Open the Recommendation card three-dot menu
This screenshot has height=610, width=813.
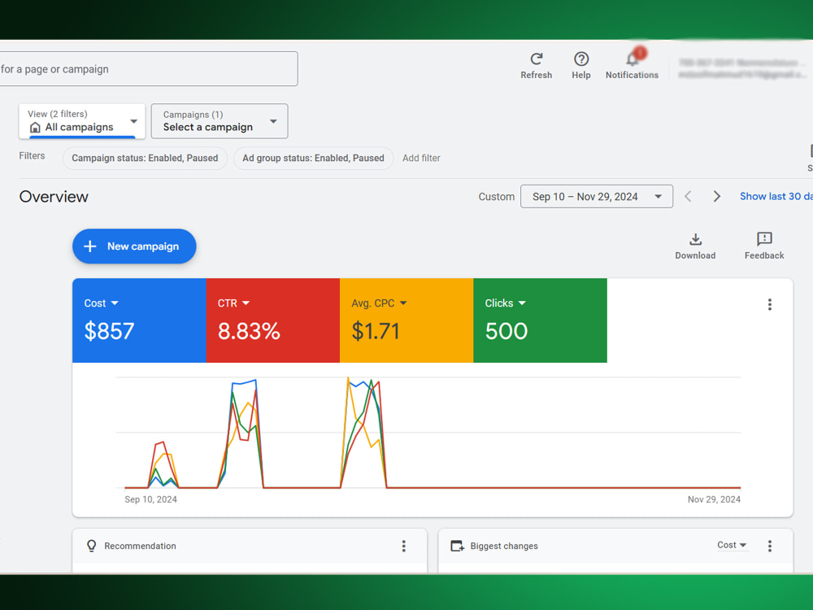pos(403,546)
